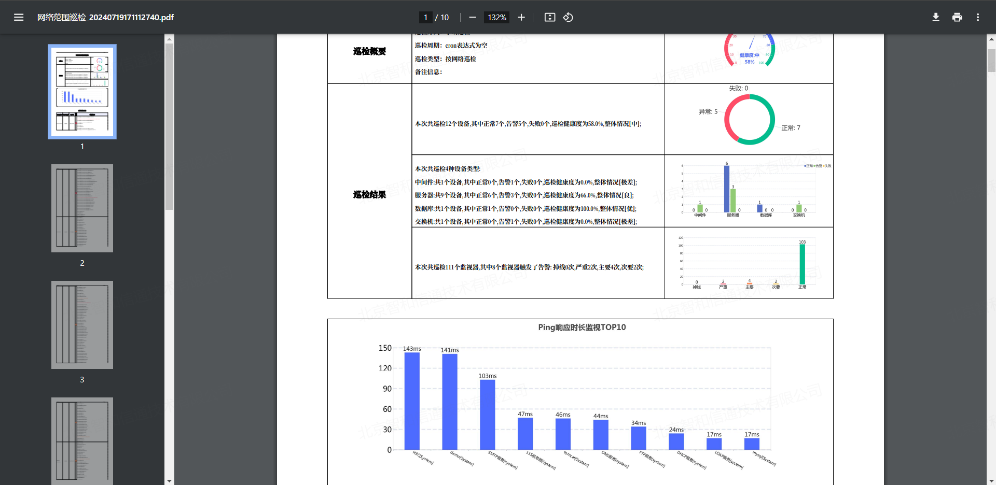
Task: Click the 141ms bar label
Action: tap(450, 350)
